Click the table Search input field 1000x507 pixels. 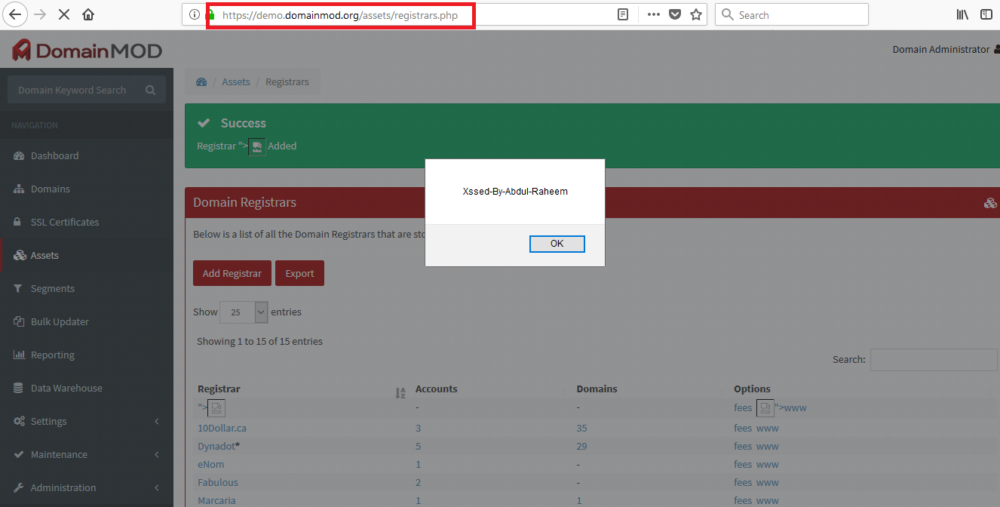(934, 360)
